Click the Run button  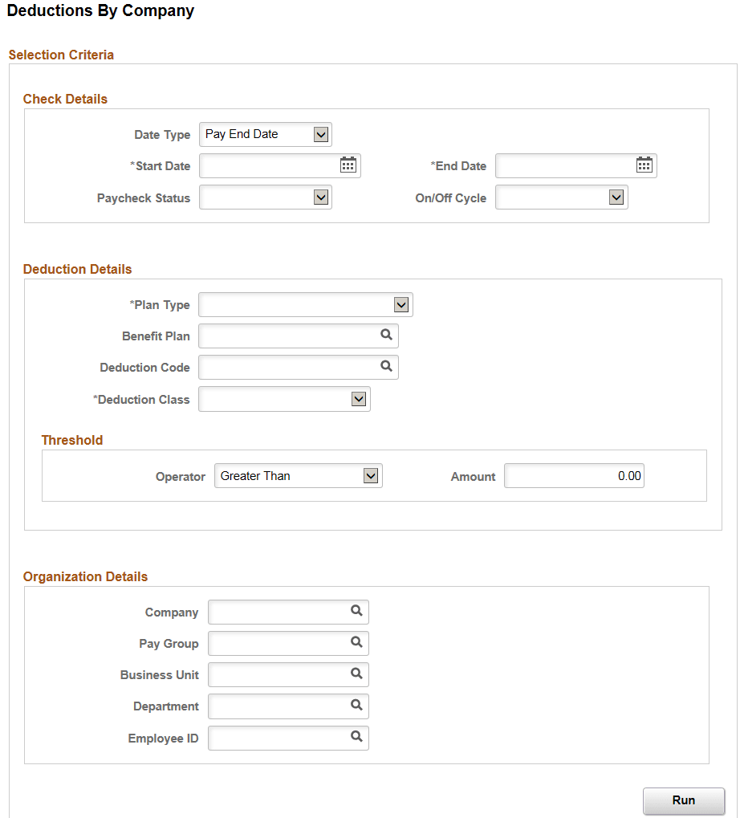coord(683,800)
